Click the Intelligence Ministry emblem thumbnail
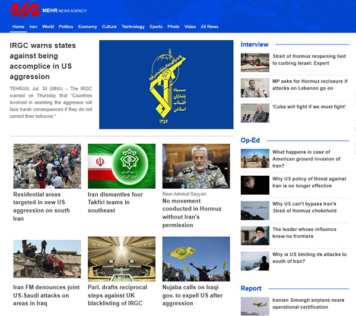Screen dimensions: 356x316 122,166
